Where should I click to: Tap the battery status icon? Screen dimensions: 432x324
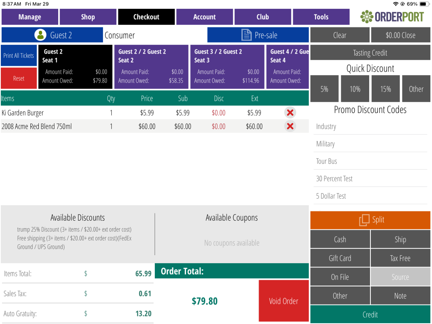pos(424,4)
